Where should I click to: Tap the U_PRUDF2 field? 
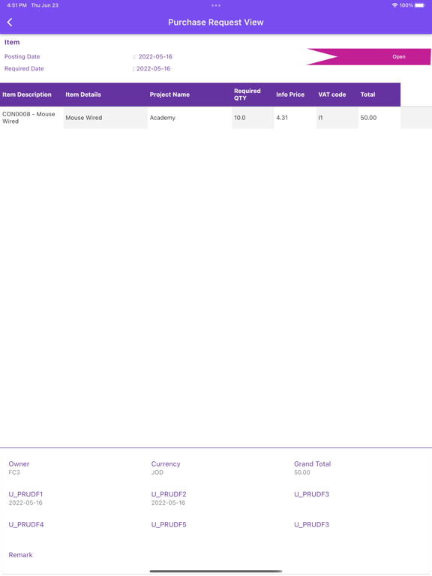pos(169,498)
